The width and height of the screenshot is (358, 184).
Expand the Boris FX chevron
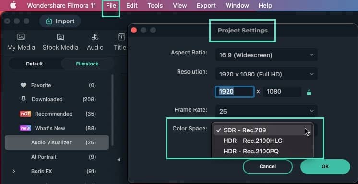[x=14, y=171]
